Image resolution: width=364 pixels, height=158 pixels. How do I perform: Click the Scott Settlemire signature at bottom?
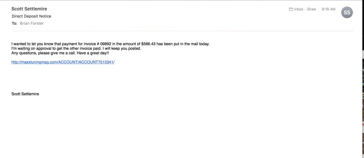(25, 94)
